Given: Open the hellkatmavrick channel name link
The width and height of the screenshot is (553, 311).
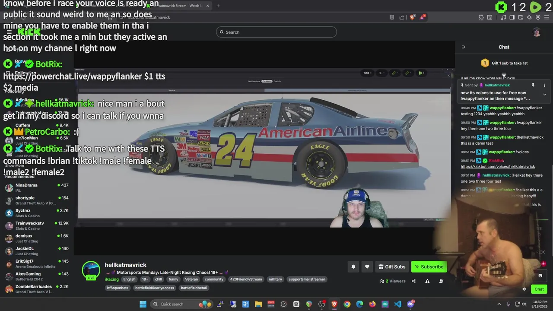Looking at the screenshot, I should coord(126,265).
